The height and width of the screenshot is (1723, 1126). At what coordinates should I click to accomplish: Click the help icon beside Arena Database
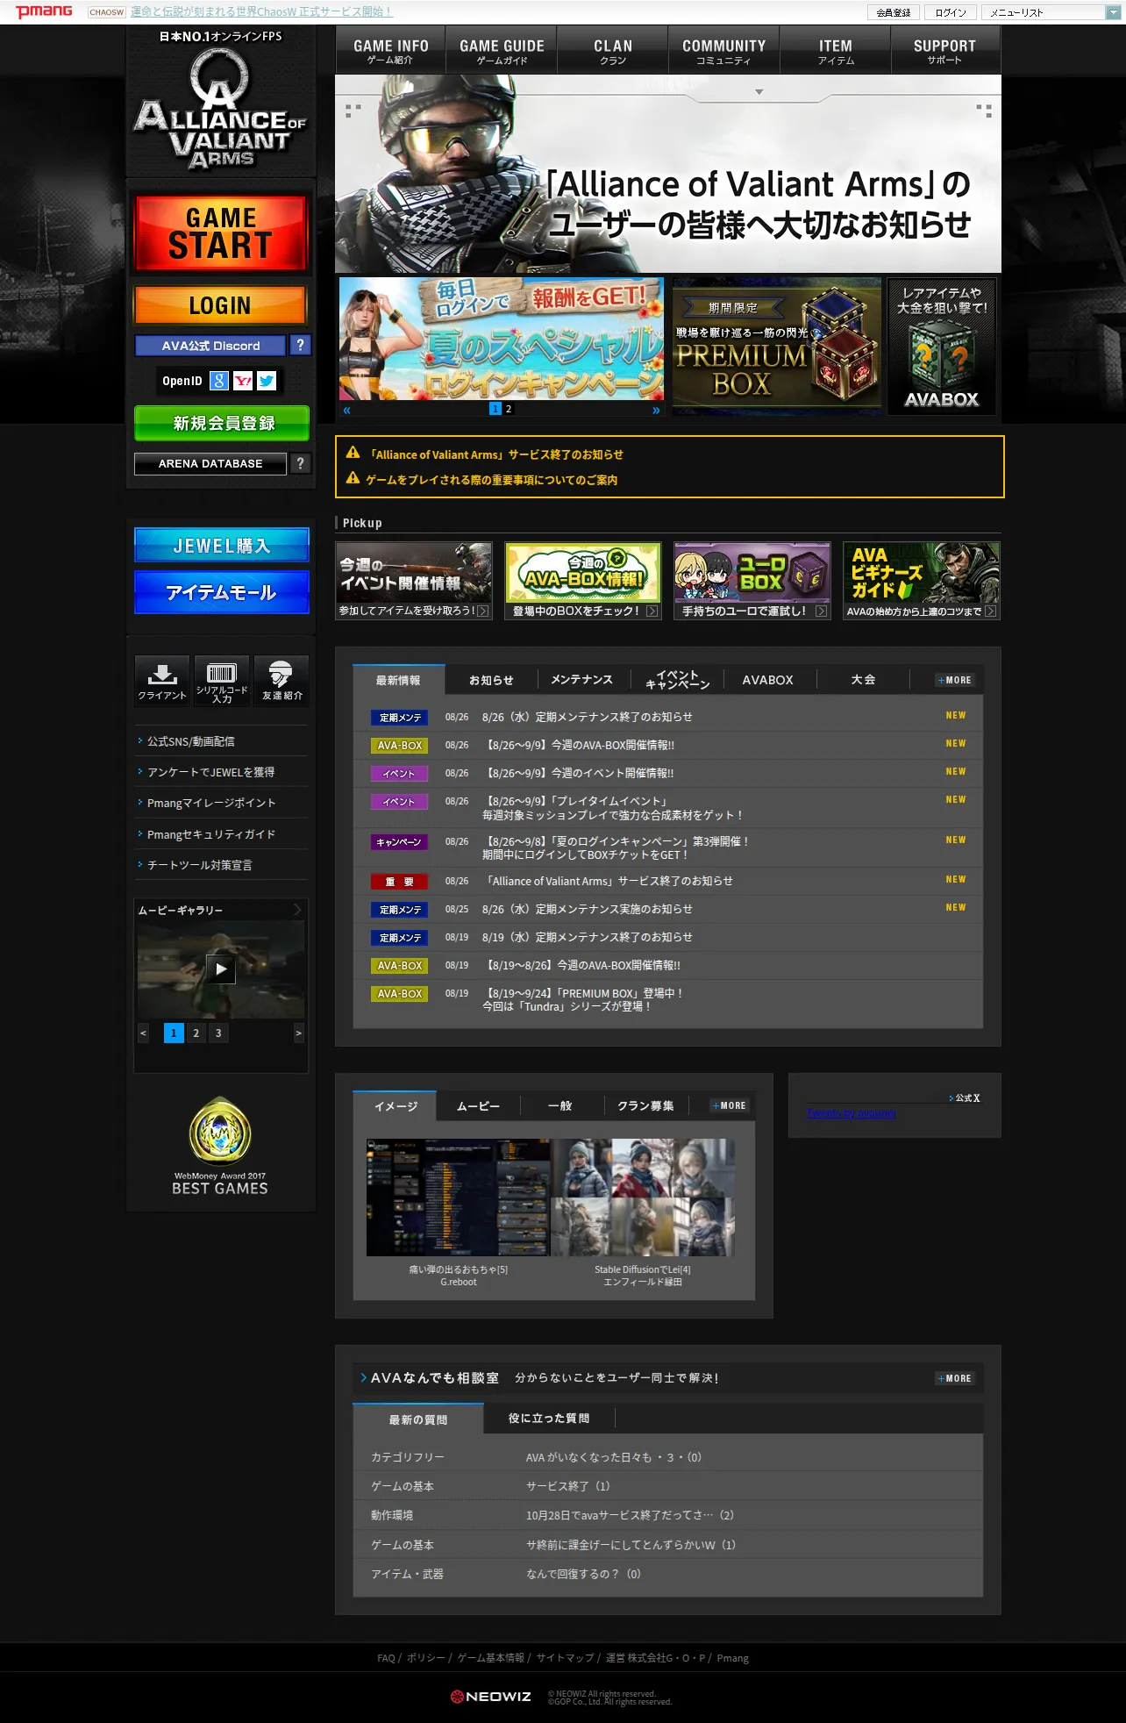pyautogui.click(x=300, y=463)
